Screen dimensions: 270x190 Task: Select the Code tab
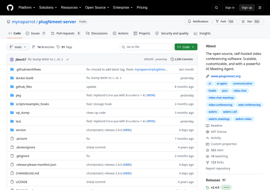pyautogui.click(x=15, y=34)
